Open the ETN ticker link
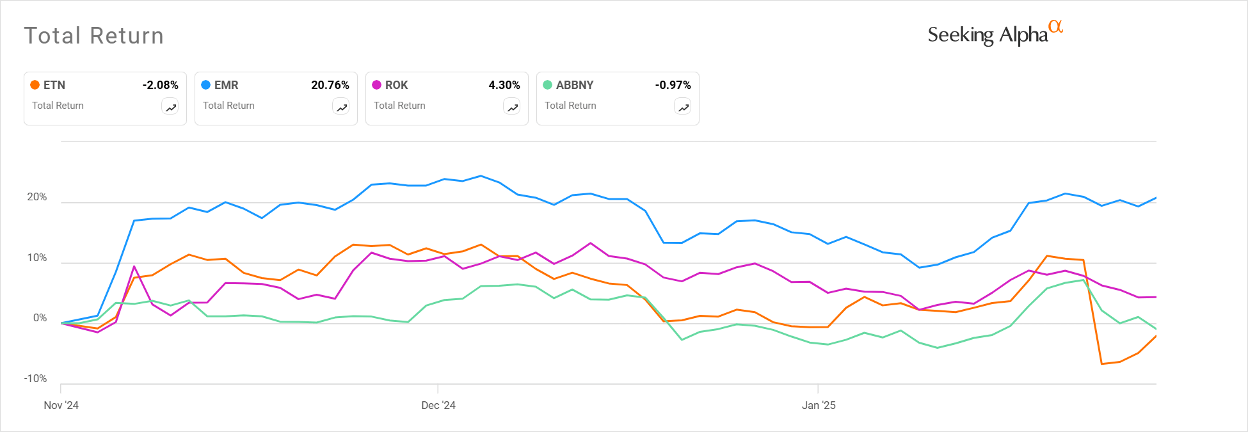Viewport: 1248px width, 432px height. click(x=54, y=84)
